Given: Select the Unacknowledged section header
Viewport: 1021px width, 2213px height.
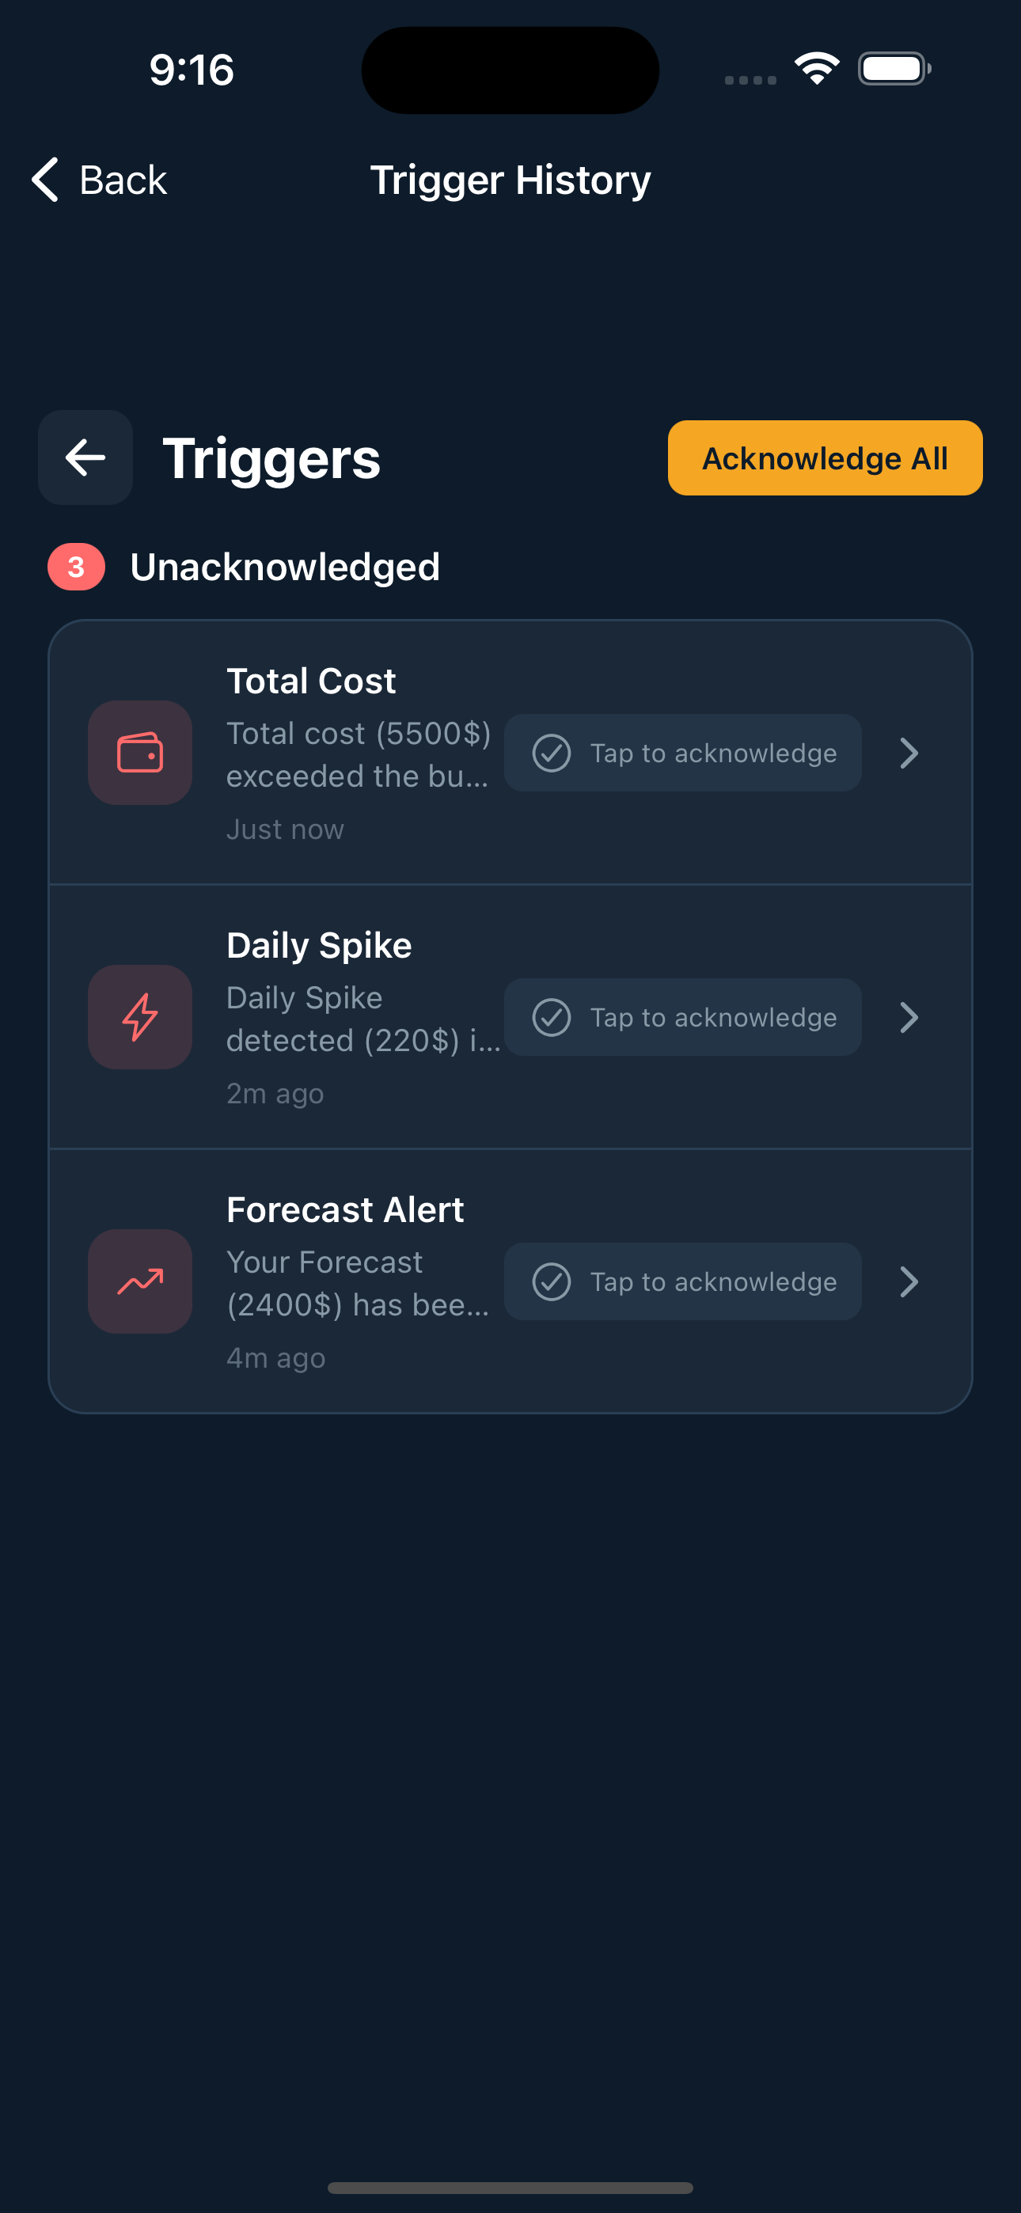Looking at the screenshot, I should [284, 567].
